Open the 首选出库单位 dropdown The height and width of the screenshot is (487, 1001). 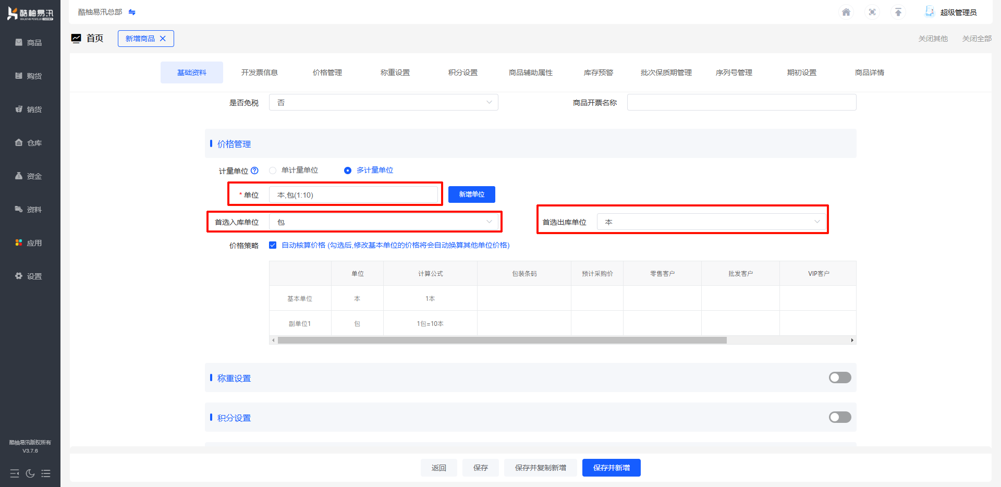tap(711, 222)
